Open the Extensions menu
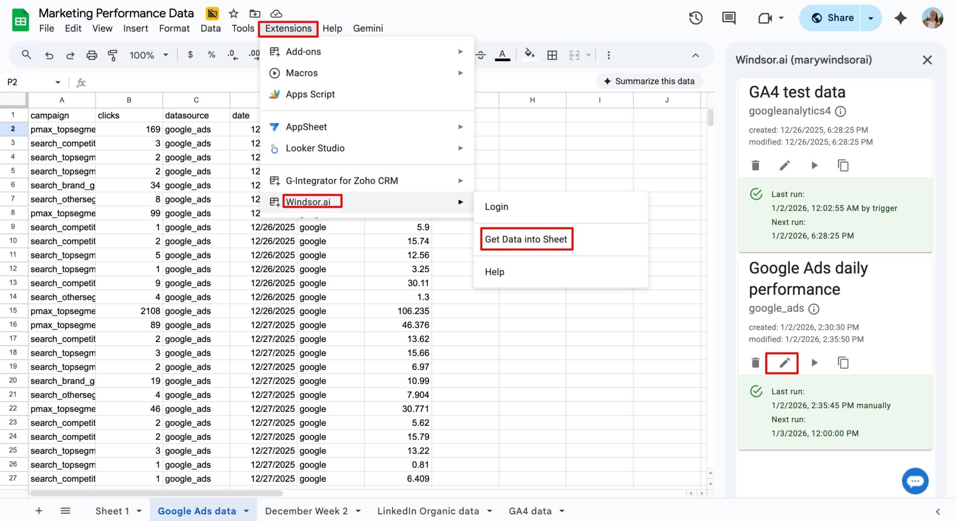The width and height of the screenshot is (956, 521). [288, 28]
